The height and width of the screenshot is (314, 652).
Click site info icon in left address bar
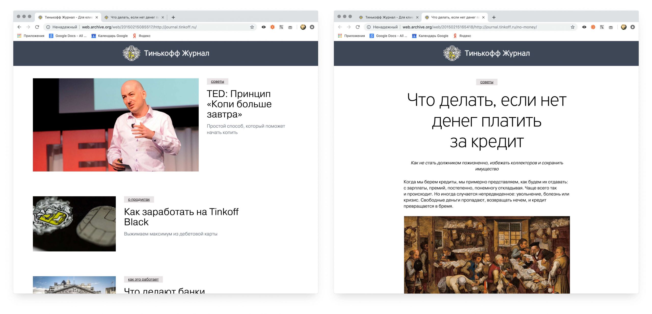(x=48, y=27)
